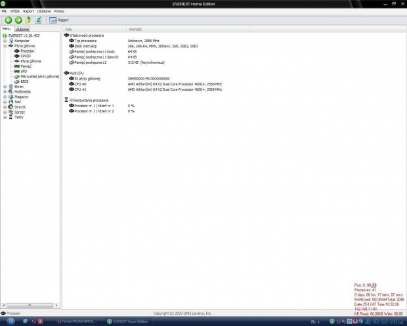
Task: Open the Raport wizard from the toolbar
Action: pyautogui.click(x=59, y=20)
